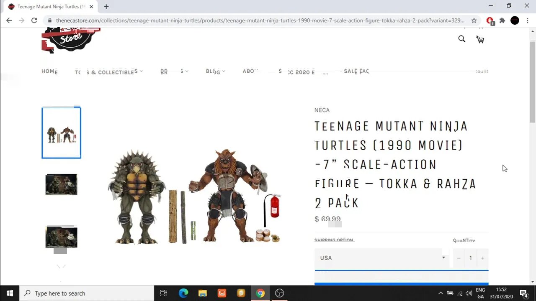Viewport: 536px width, 301px height.
Task: Click the yellow app on the taskbar
Action: (241, 293)
